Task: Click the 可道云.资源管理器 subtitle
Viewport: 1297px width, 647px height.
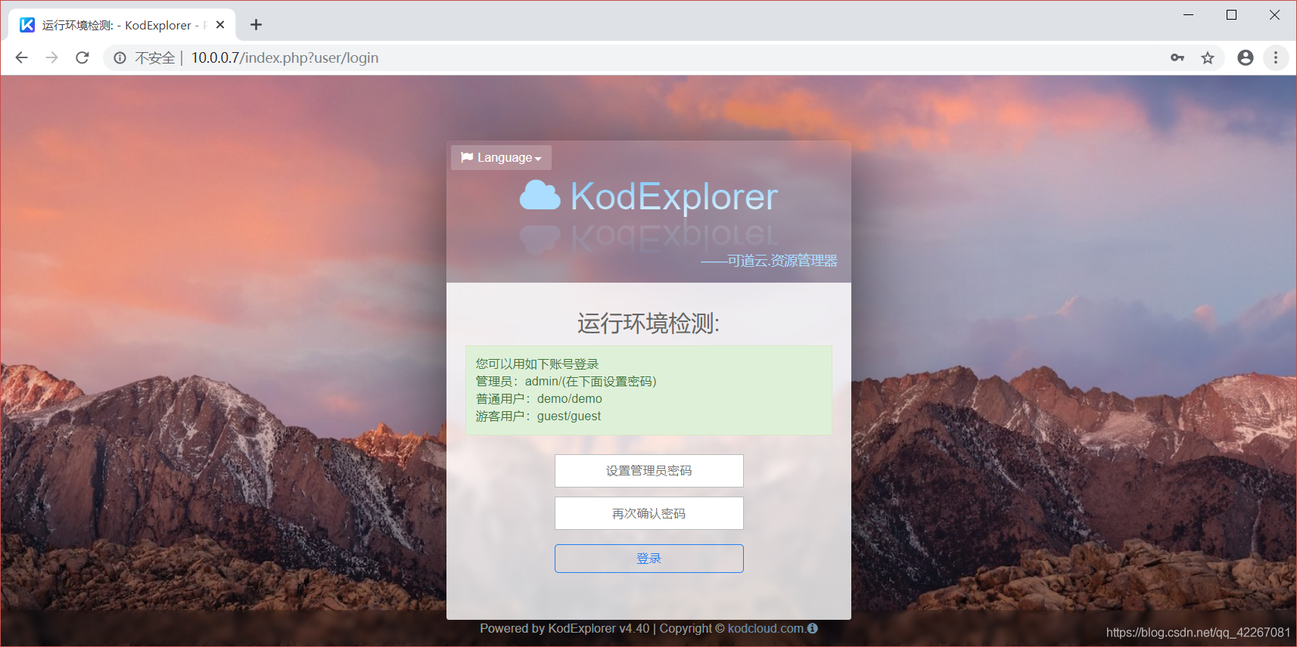Action: pyautogui.click(x=769, y=261)
